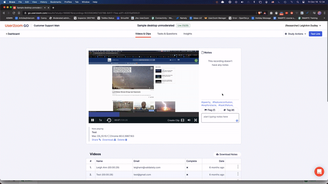Viewport: 328px width, 184px height.
Task: Open the Profiles menu
Action: 68,2
